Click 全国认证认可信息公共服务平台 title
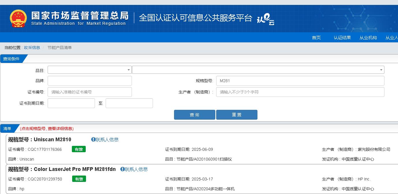 click(196, 18)
